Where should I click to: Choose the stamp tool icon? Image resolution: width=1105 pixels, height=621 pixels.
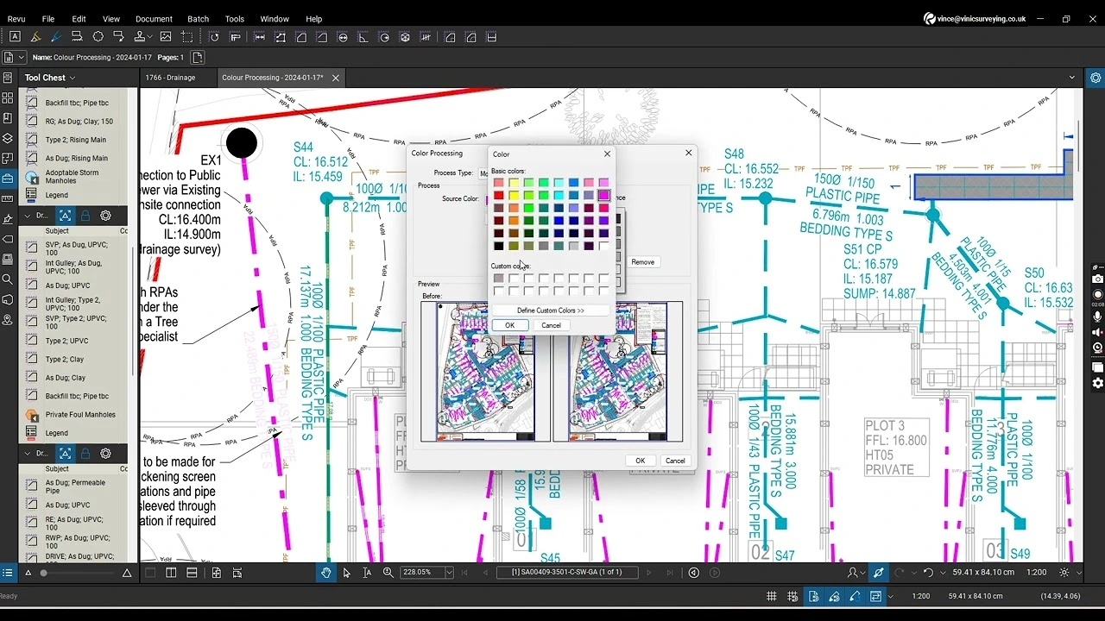coord(140,37)
